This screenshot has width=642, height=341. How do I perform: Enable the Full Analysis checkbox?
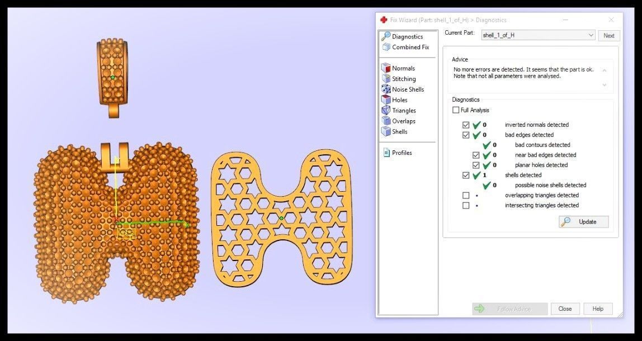pyautogui.click(x=456, y=110)
